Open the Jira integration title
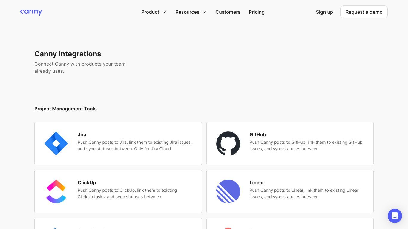This screenshot has height=229, width=408. 82,134
